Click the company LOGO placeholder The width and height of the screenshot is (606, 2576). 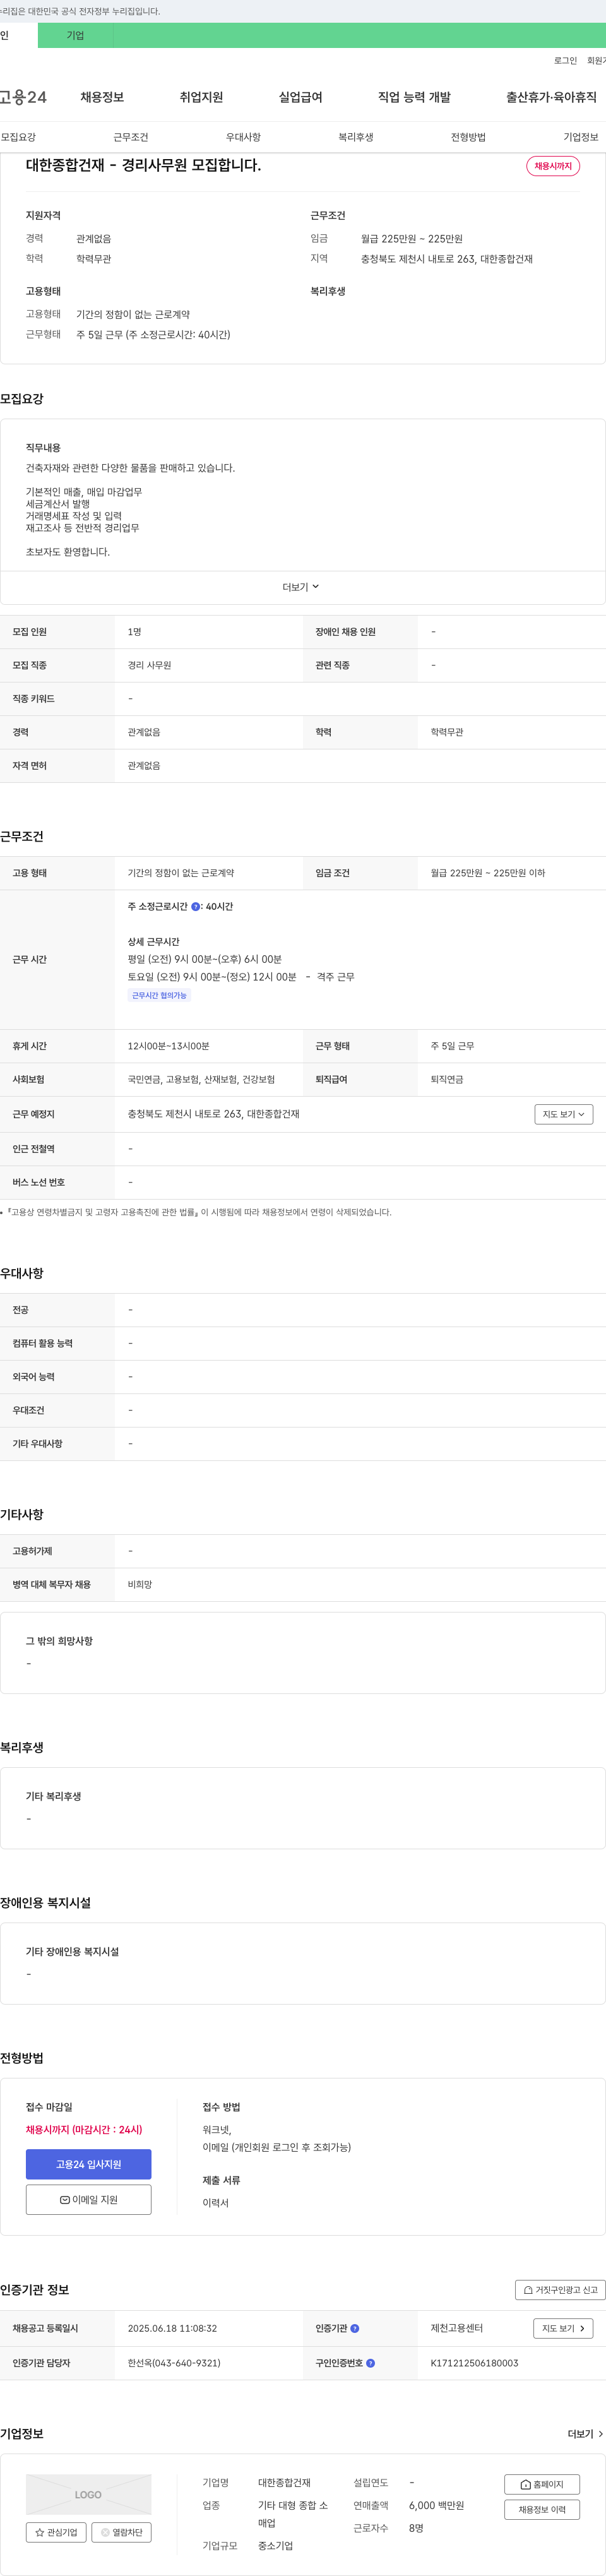click(89, 2494)
